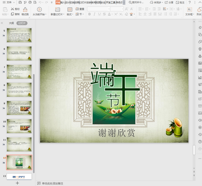Click the animation star beside slide 8
202x186 pixels.
4,90
